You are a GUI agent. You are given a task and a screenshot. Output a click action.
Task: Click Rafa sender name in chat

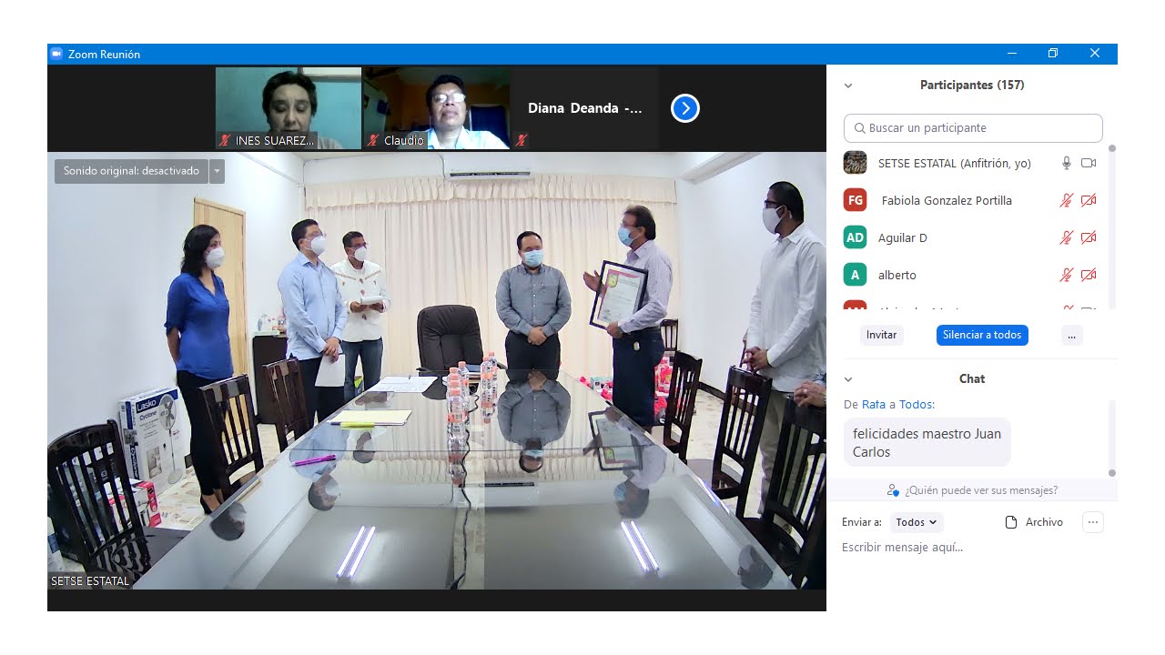coord(874,404)
